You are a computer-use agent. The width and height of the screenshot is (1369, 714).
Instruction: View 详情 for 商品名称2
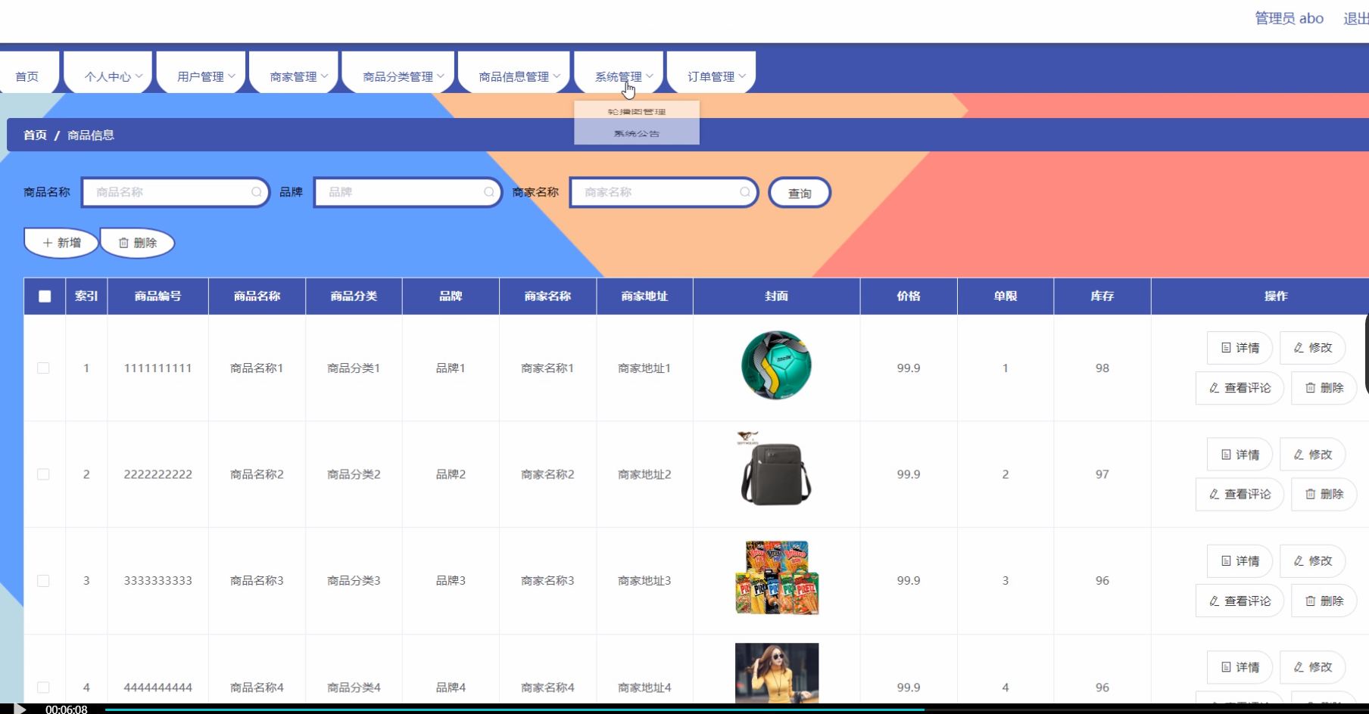1240,455
